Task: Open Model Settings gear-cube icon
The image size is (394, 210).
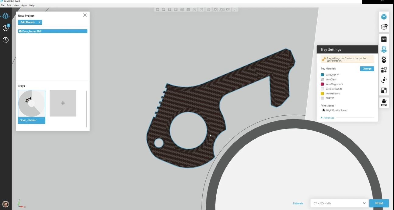Action: click(384, 59)
